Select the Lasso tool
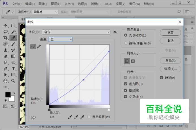This screenshot has height=130, width=196. (5, 32)
